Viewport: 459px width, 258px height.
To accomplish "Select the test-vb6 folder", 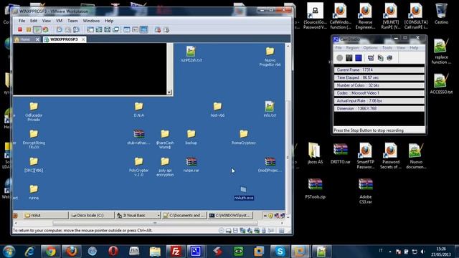I will point(217,110).
